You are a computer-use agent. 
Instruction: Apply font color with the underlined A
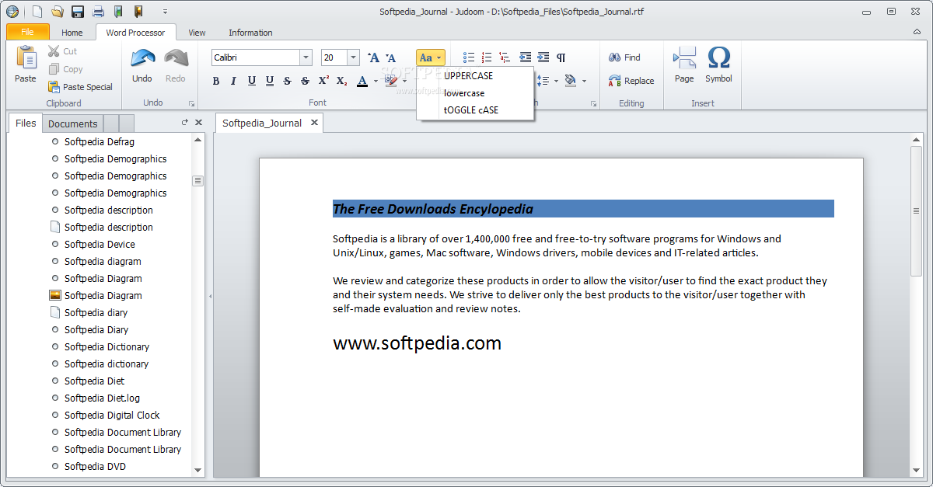click(362, 81)
